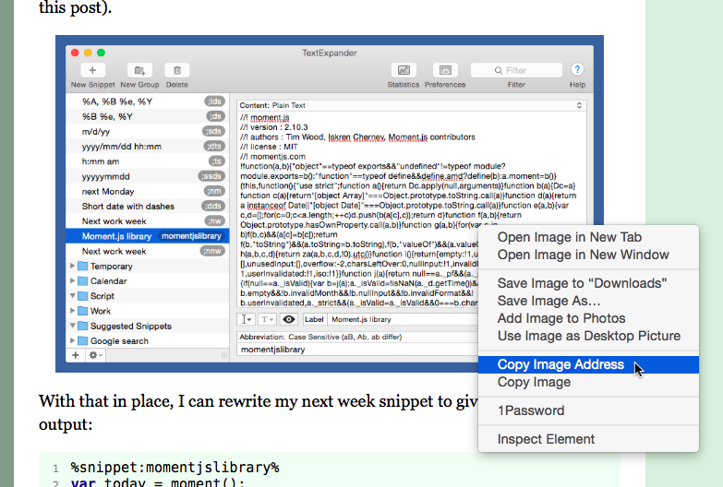Select the Google search folder

(x=148, y=341)
